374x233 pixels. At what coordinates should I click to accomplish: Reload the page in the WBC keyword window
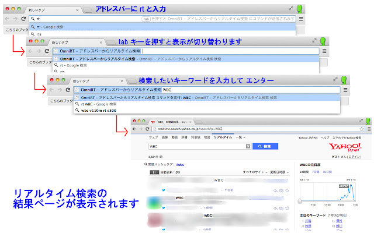[68, 90]
